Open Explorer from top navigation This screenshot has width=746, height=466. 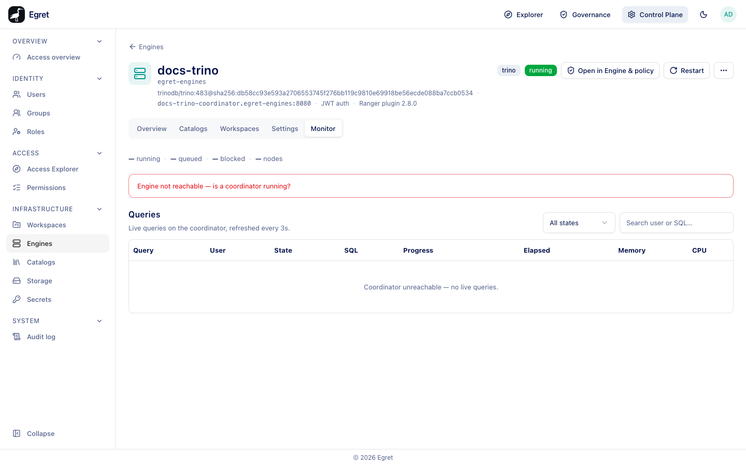point(524,14)
